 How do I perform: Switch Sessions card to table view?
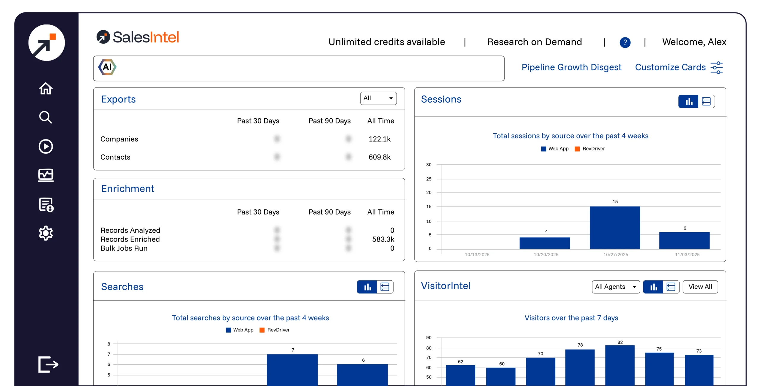coord(706,102)
